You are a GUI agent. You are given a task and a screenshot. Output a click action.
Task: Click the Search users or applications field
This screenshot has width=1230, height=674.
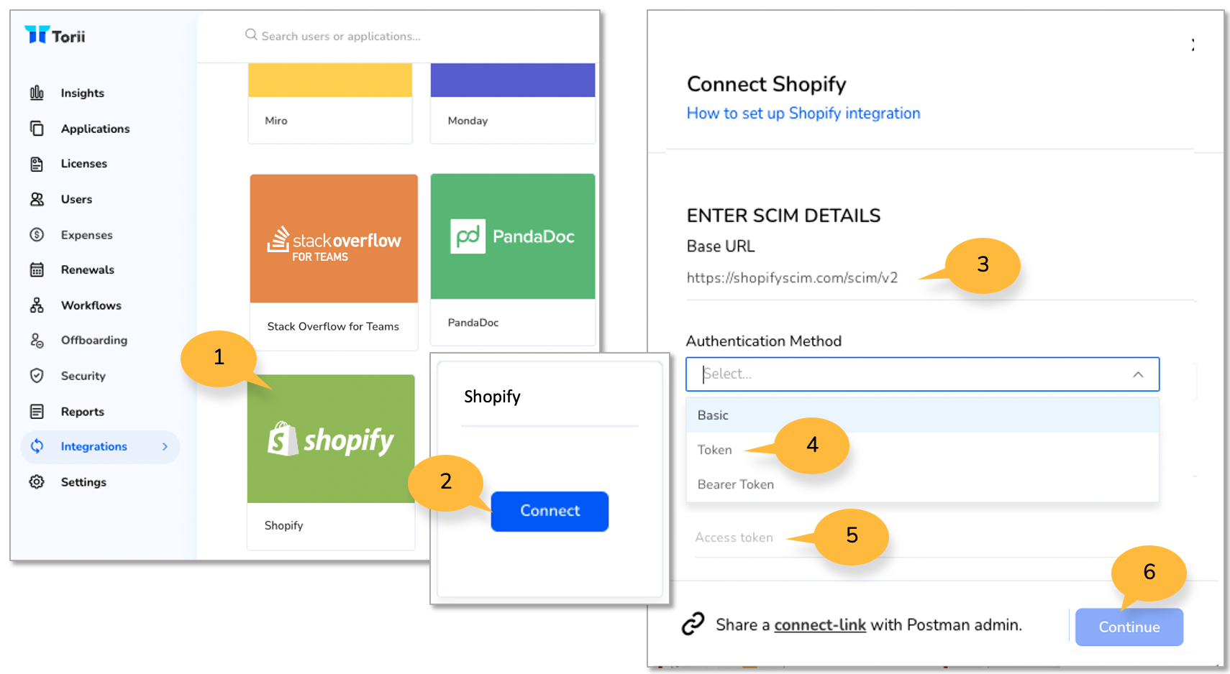341,36
